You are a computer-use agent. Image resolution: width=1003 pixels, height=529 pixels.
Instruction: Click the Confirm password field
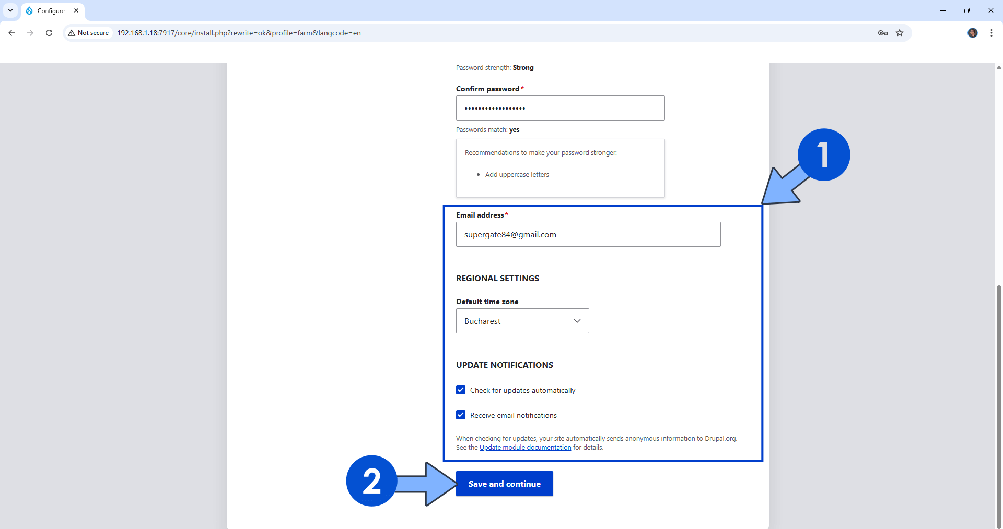[559, 108]
